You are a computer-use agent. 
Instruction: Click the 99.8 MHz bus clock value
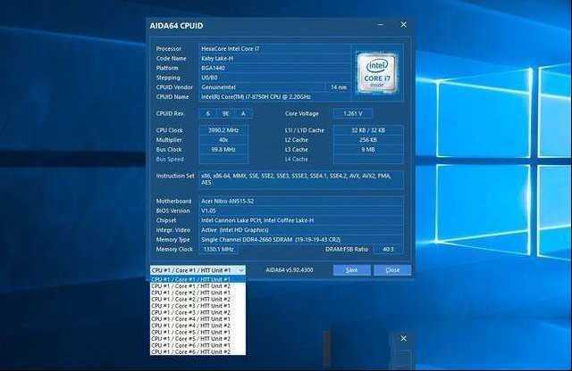(x=223, y=149)
